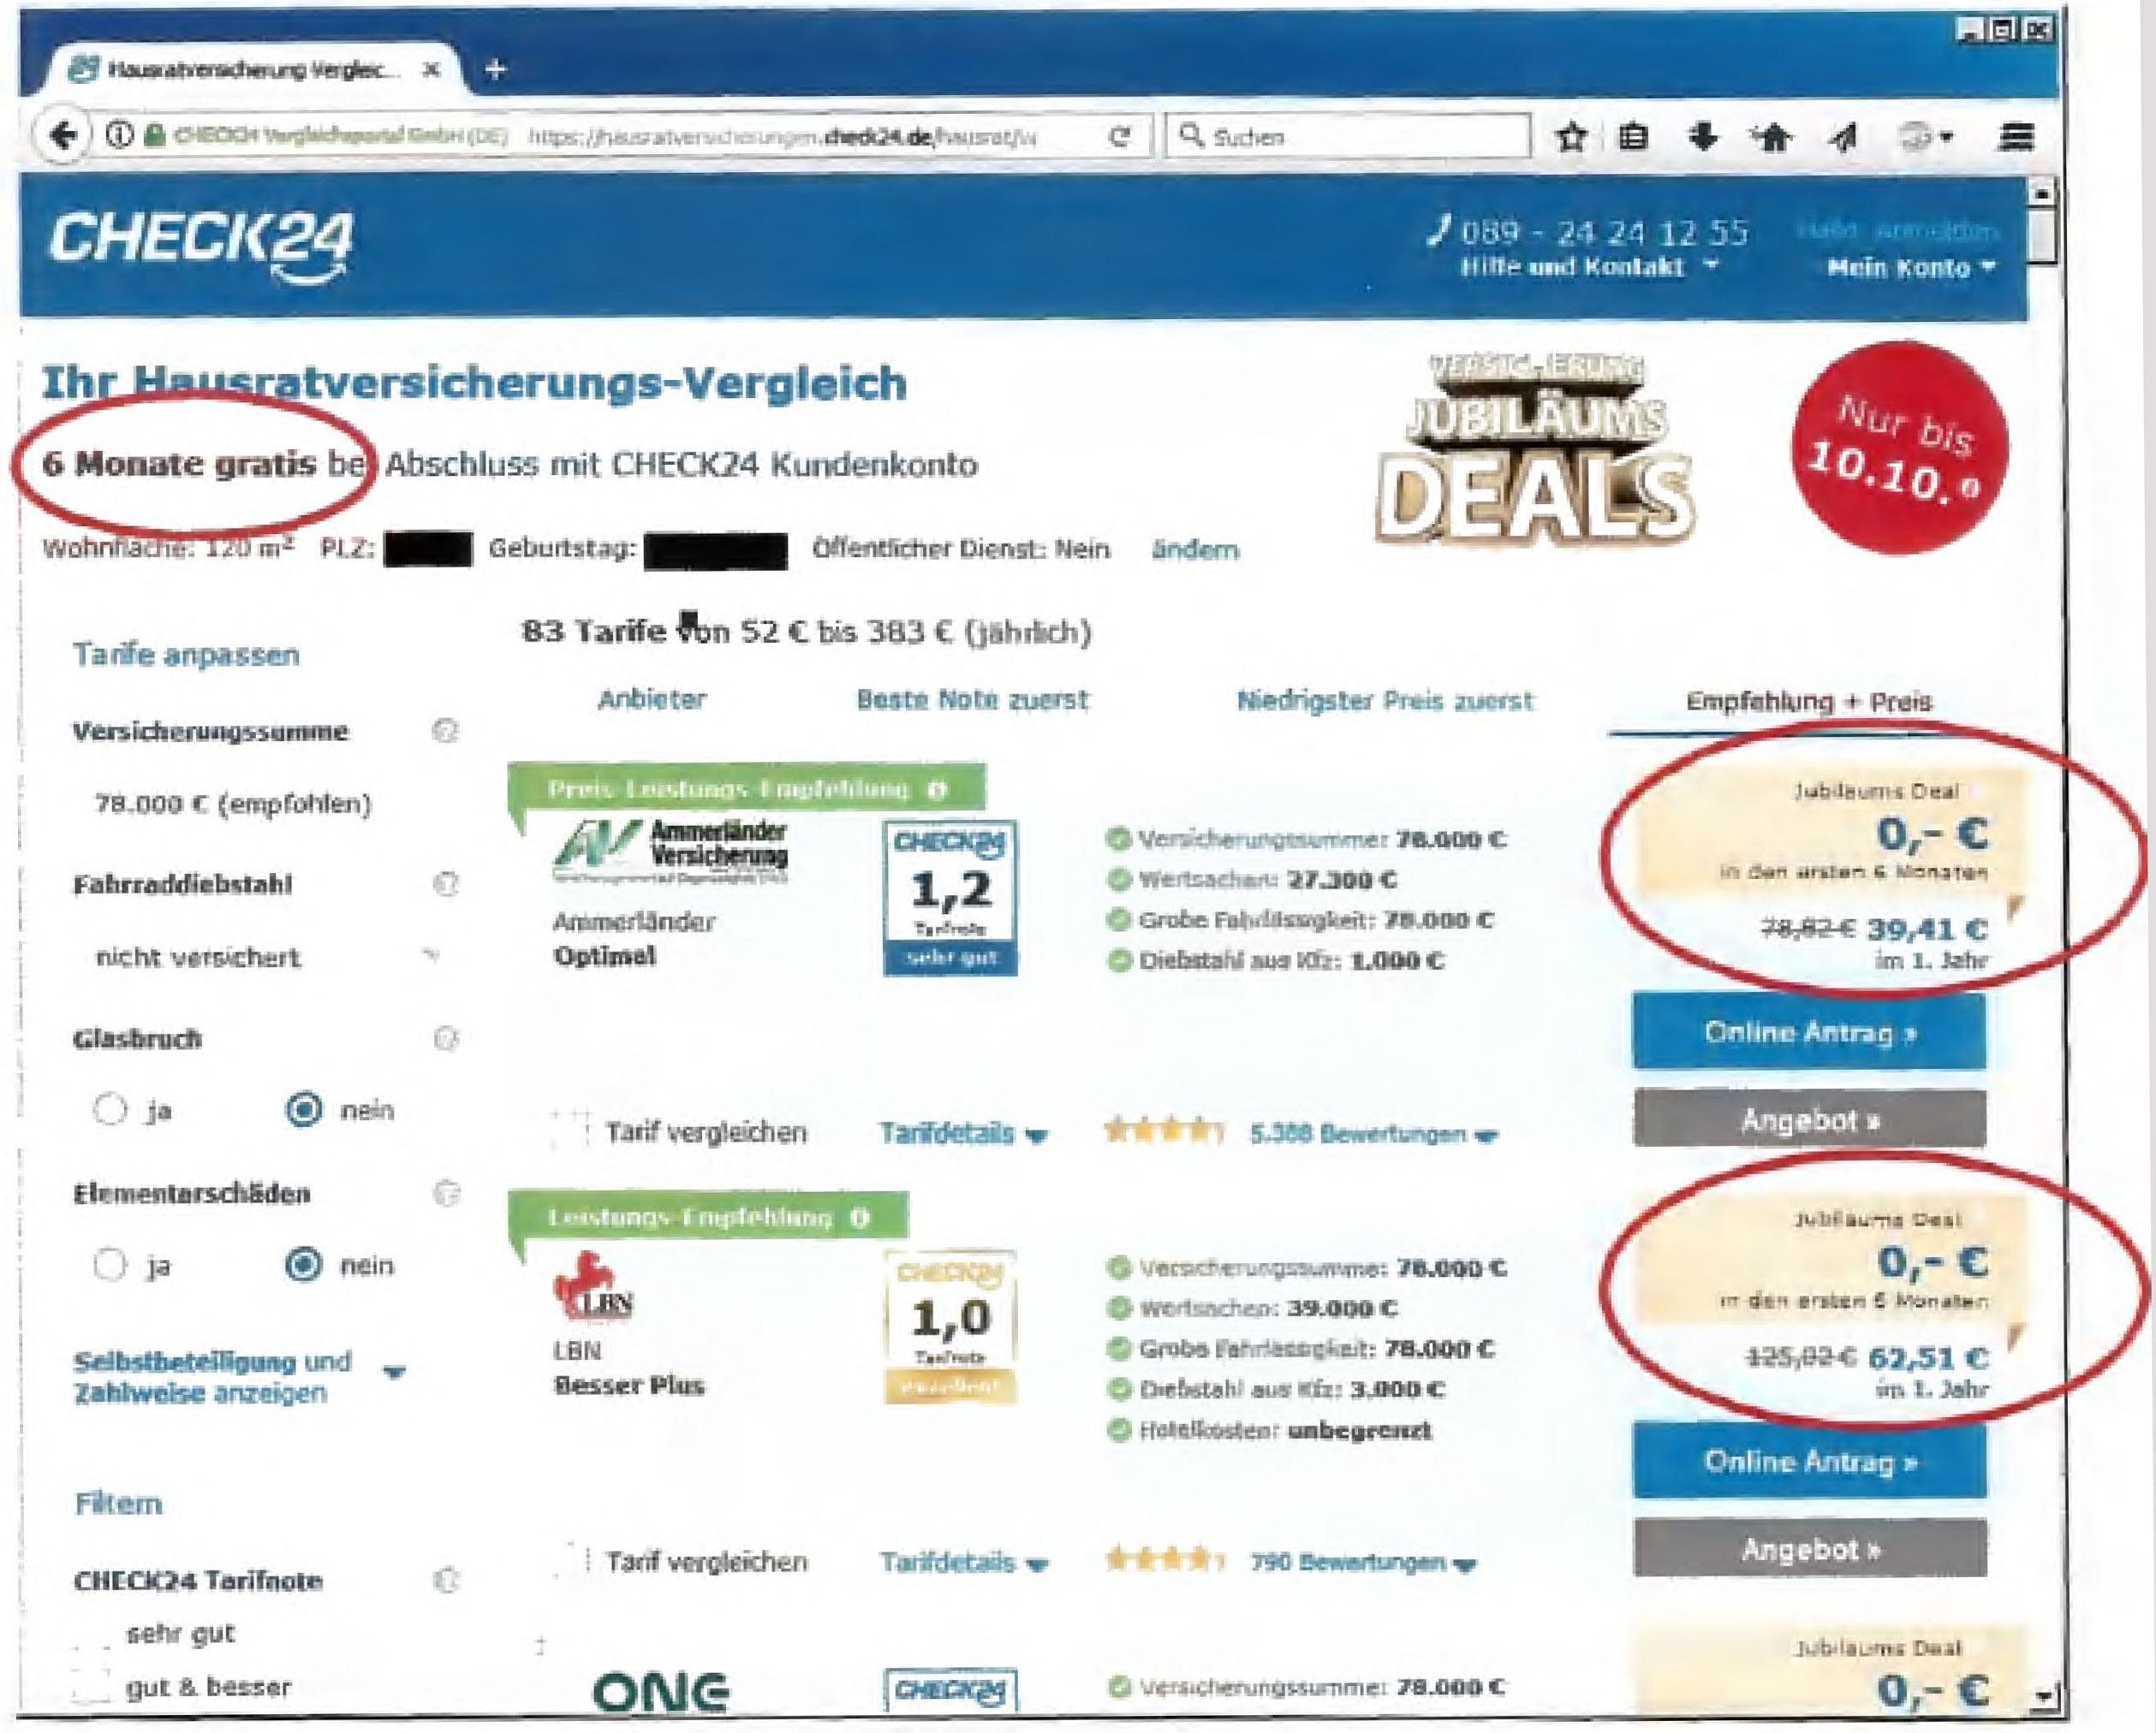Click the green padlock security icon
The height and width of the screenshot is (1733, 2156).
tap(153, 135)
